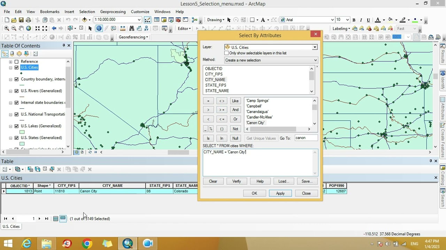This screenshot has height=250, width=446.
Task: Select the Pan hand tool
Action: click(x=21, y=28)
